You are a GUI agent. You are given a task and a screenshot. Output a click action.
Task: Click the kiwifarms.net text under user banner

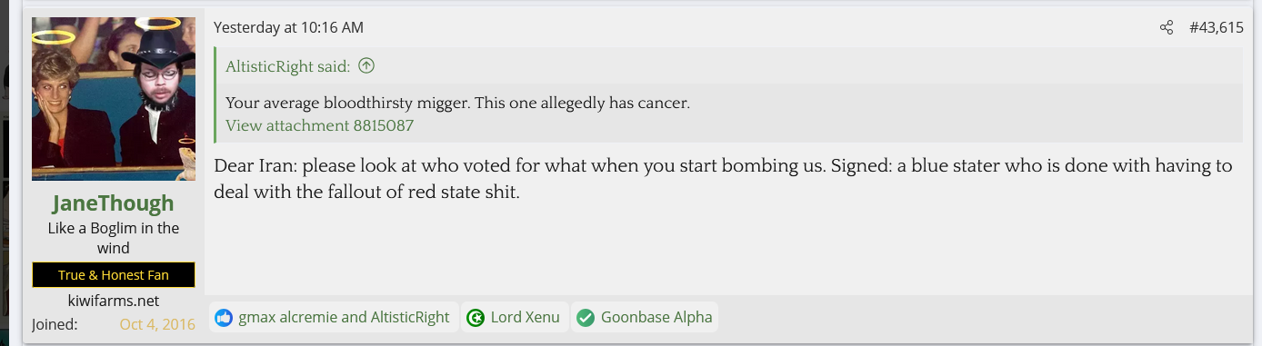pyautogui.click(x=114, y=301)
